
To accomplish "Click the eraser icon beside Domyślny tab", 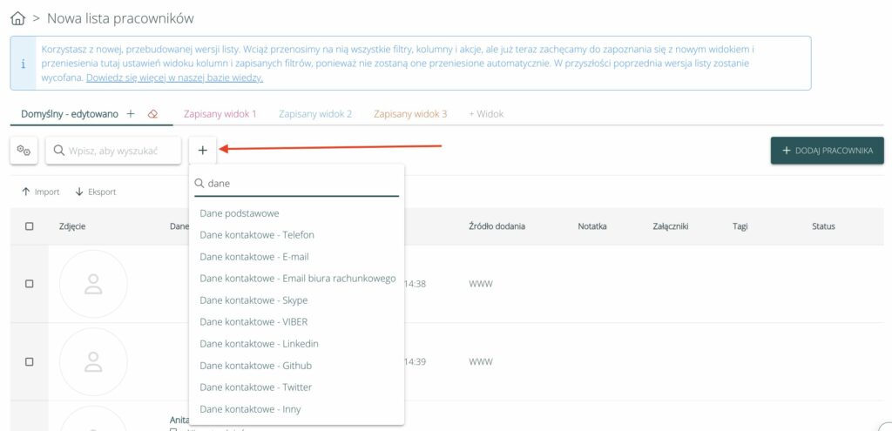I will [152, 114].
